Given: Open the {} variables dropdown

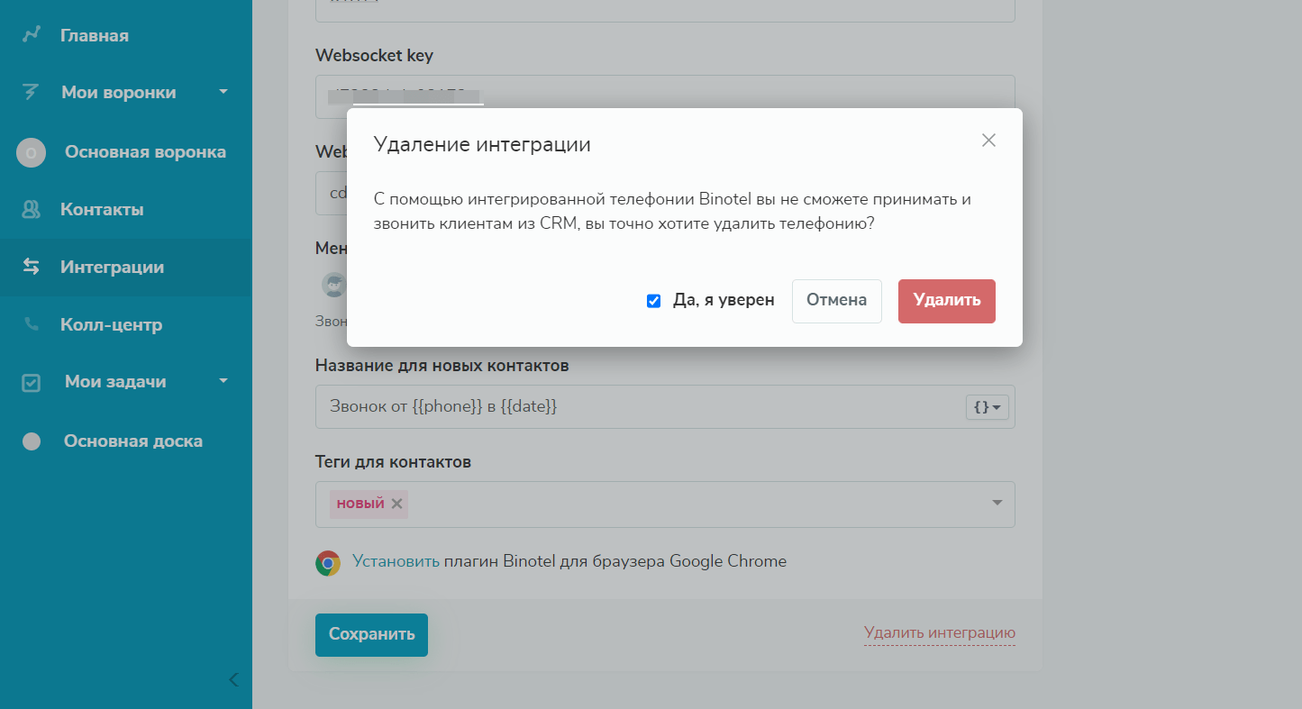Looking at the screenshot, I should (x=987, y=407).
